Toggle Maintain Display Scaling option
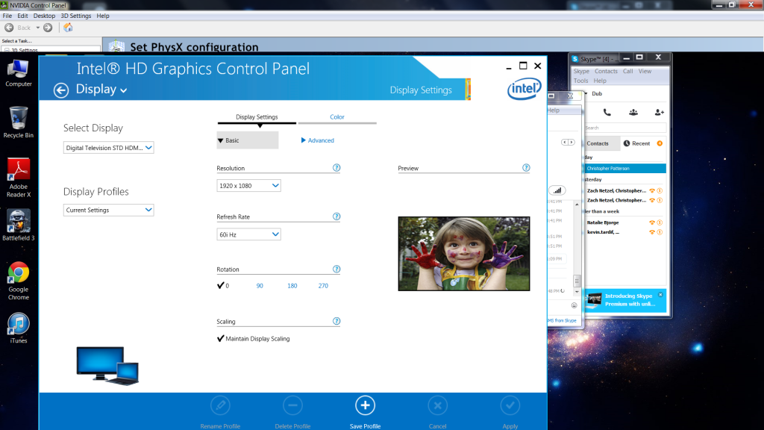This screenshot has height=430, width=764. click(254, 338)
